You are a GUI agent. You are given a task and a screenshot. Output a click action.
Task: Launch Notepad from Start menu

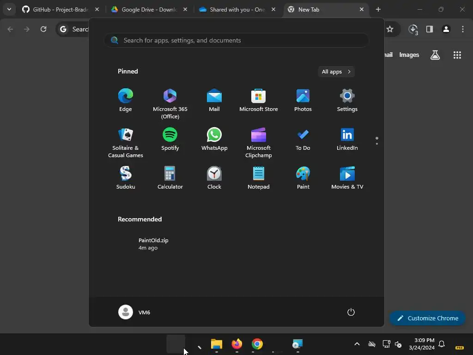click(x=259, y=178)
